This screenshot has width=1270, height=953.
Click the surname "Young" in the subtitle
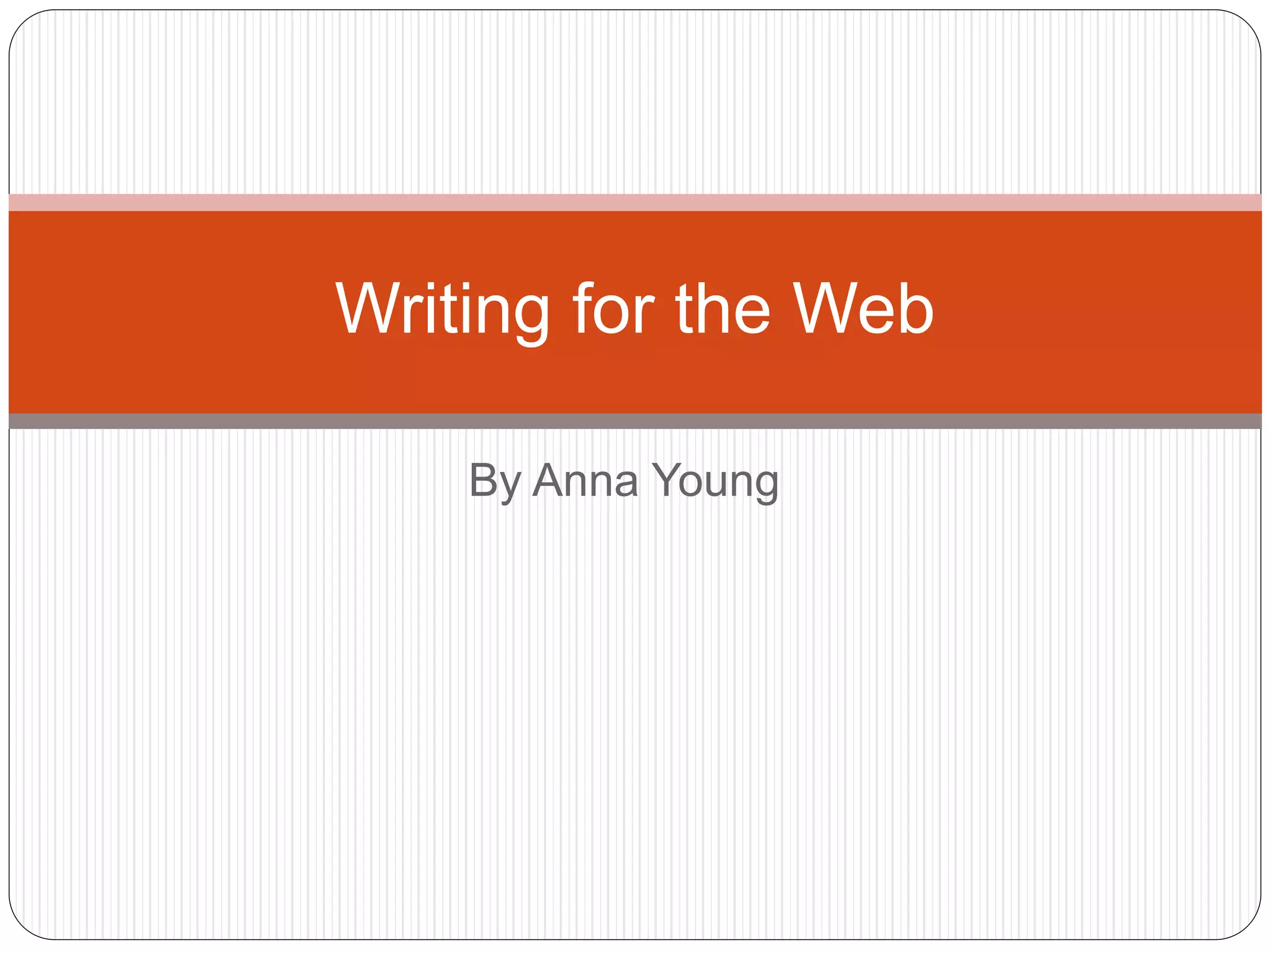pyautogui.click(x=716, y=481)
